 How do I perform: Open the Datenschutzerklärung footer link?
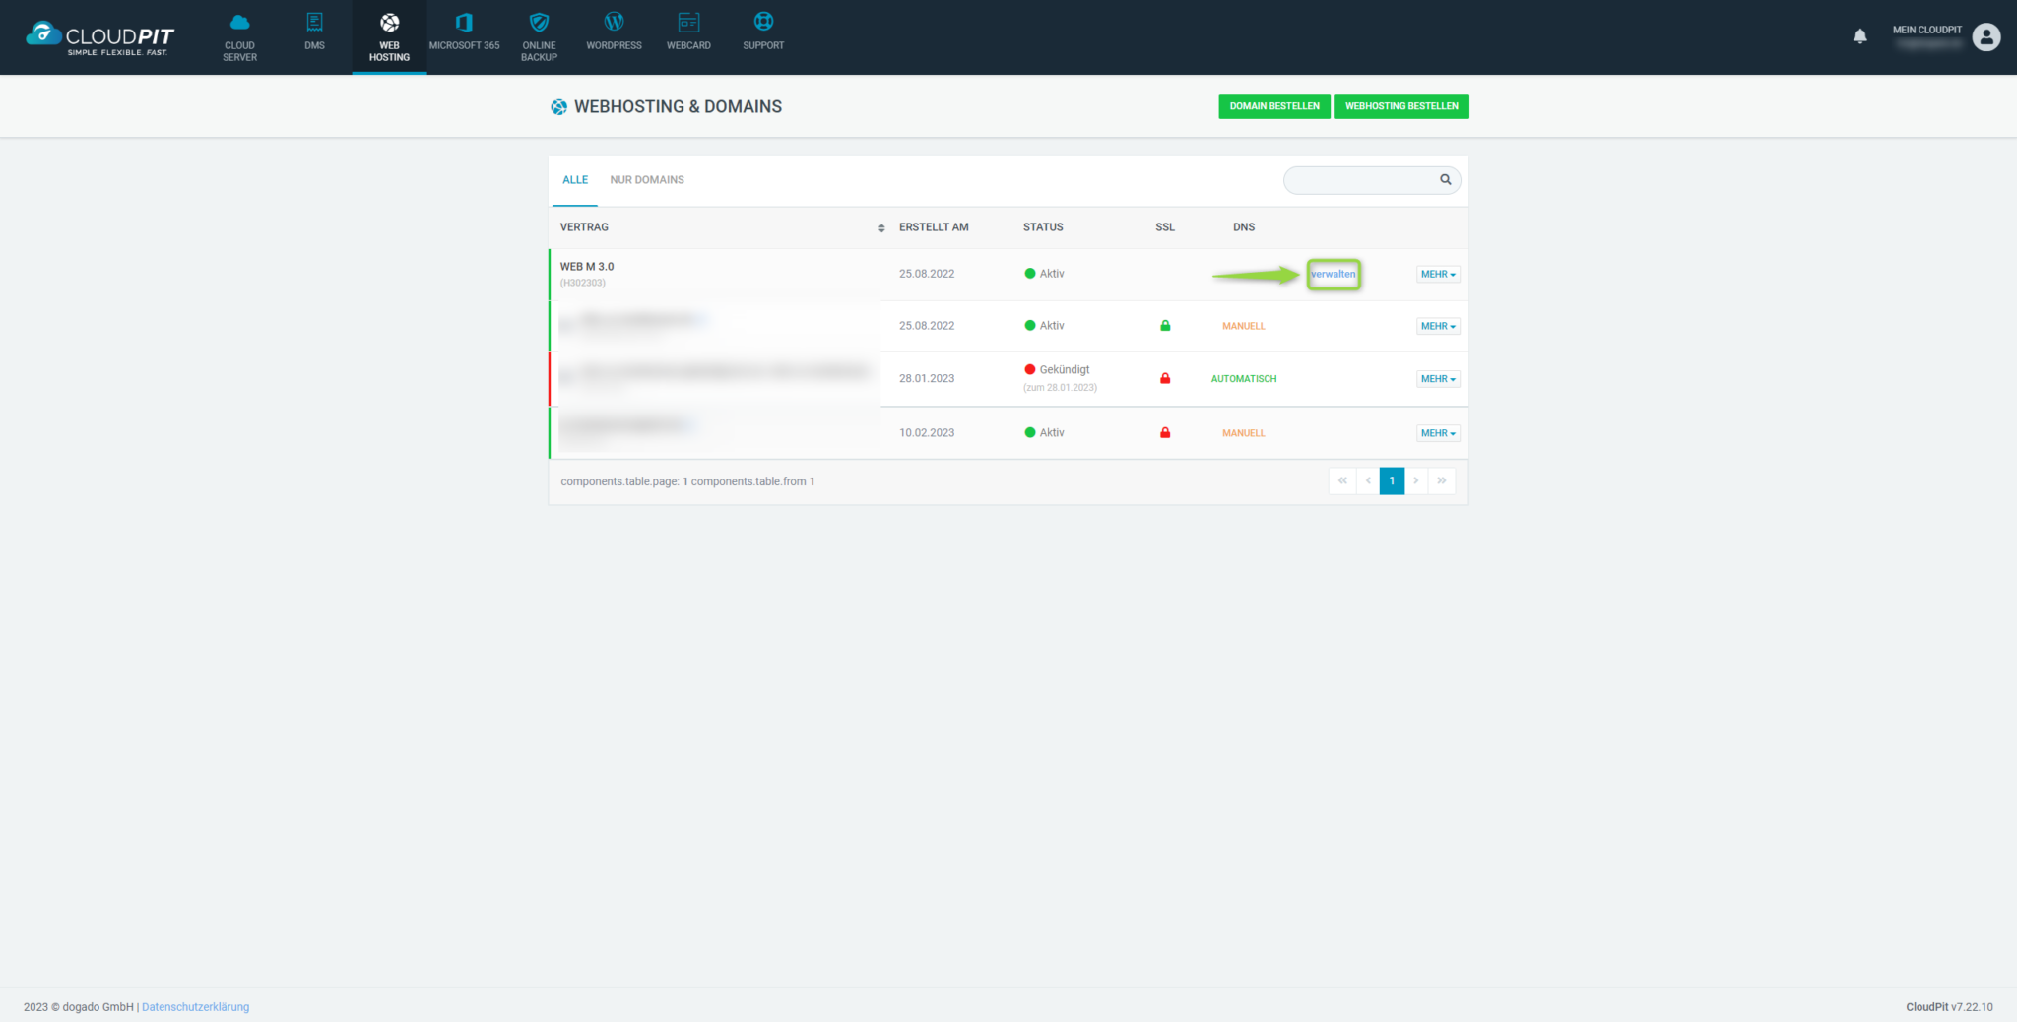(195, 1007)
